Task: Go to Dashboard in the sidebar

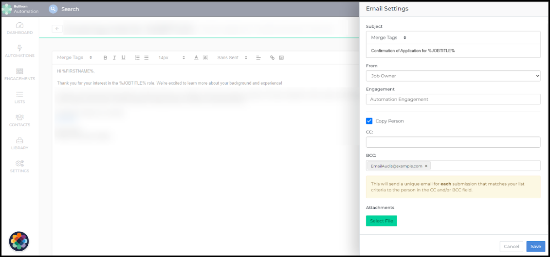Action: 19,28
